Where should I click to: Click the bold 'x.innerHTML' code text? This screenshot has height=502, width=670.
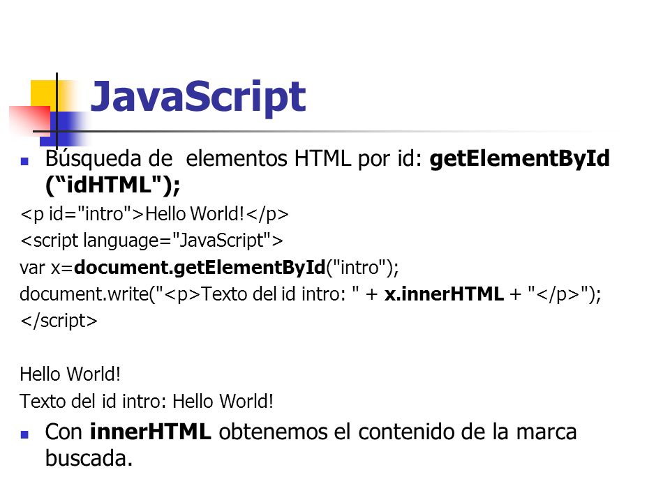point(444,294)
